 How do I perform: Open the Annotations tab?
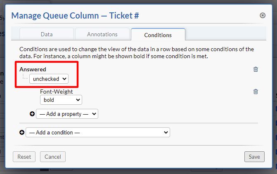pyautogui.click(x=102, y=34)
